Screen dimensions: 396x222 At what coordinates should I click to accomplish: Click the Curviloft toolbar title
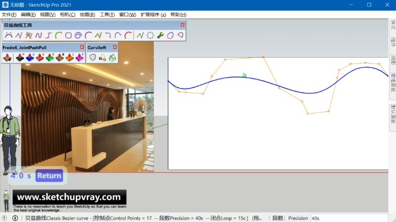coord(97,48)
